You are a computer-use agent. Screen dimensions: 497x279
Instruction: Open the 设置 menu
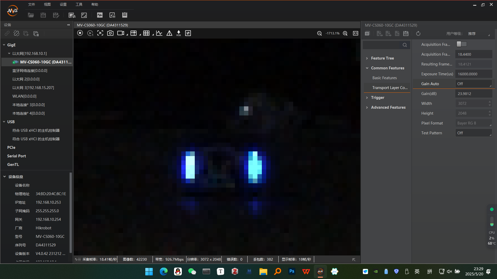(63, 4)
